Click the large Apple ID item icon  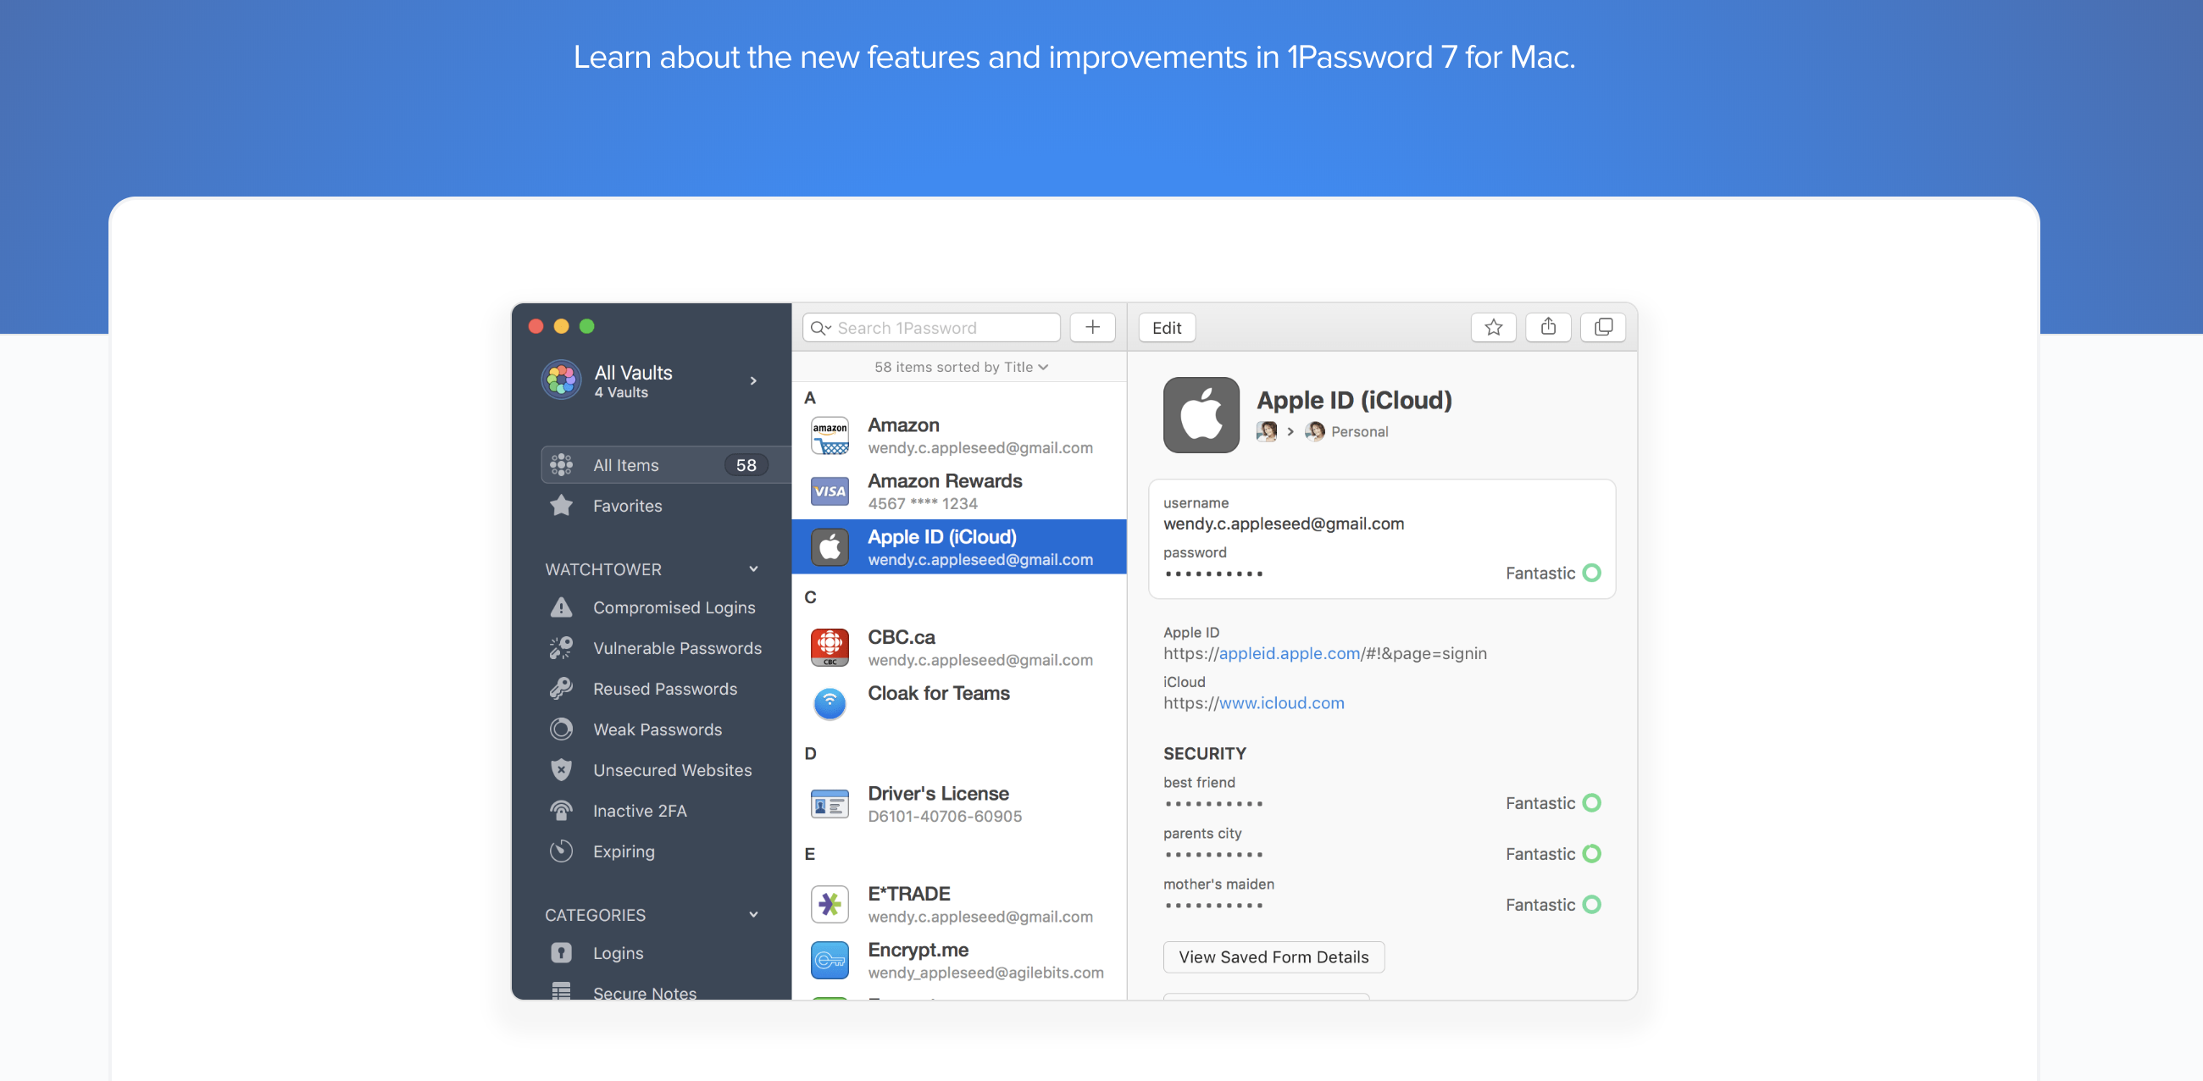point(1201,415)
